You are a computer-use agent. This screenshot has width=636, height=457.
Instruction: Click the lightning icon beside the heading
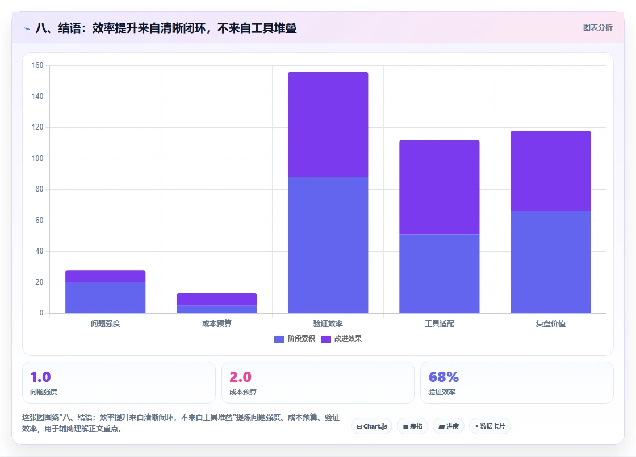27,28
